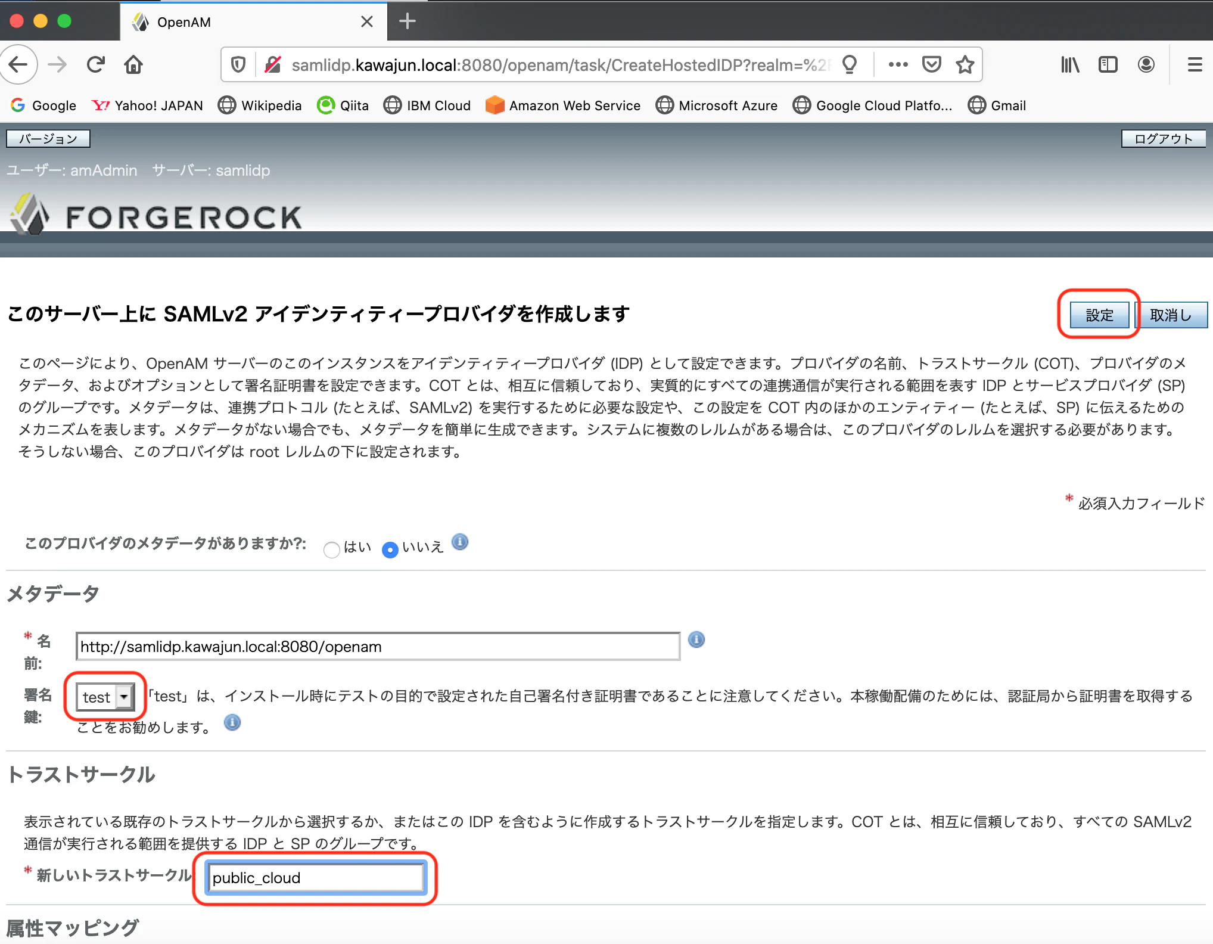Bookmark this page with the star

tap(965, 64)
